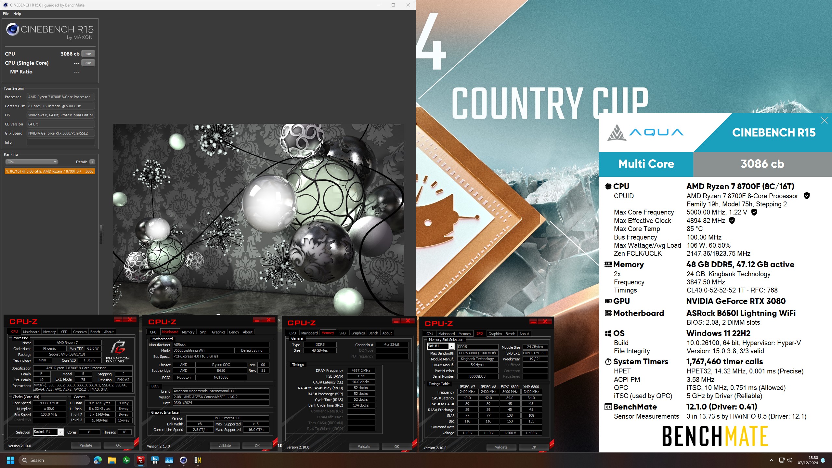
Task: Click OK in the CPU-Z Mainboard window
Action: click(257, 446)
